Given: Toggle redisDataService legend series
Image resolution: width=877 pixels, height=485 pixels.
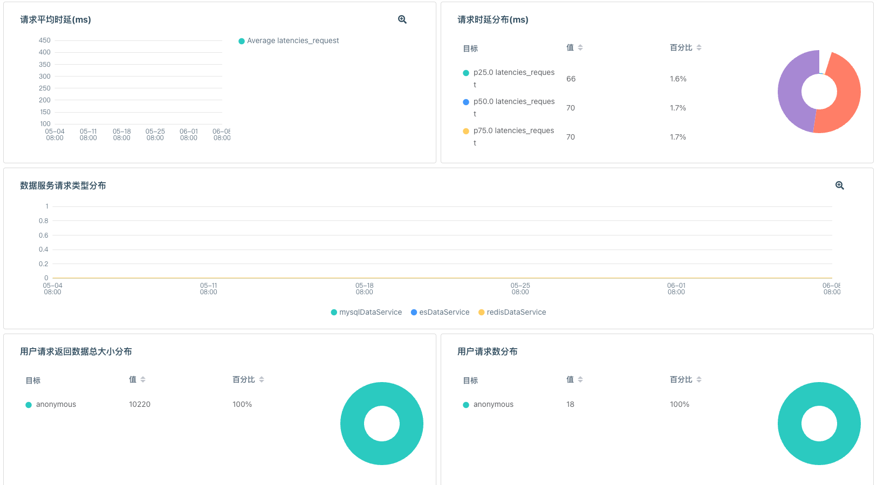Looking at the screenshot, I should 512,313.
